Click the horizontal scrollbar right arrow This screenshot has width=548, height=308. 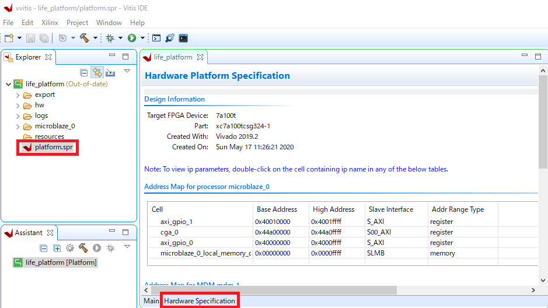[x=533, y=290]
